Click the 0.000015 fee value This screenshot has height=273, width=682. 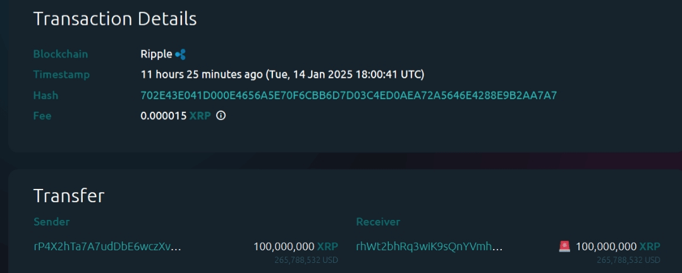(163, 116)
